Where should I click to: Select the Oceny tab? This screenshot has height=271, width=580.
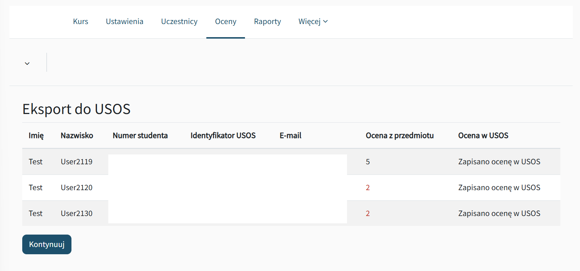(226, 21)
